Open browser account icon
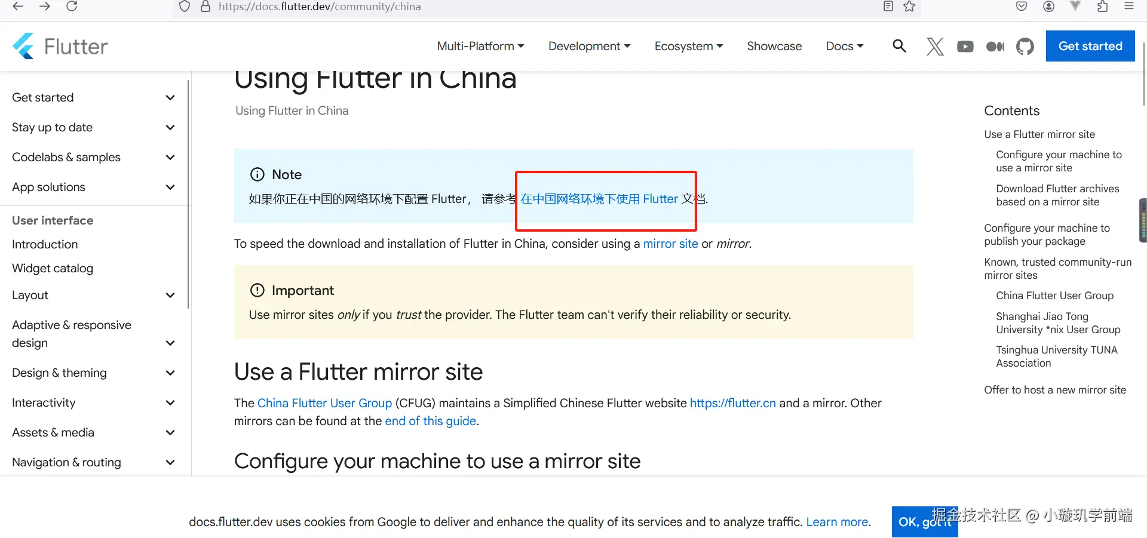The width and height of the screenshot is (1147, 538). click(1048, 7)
